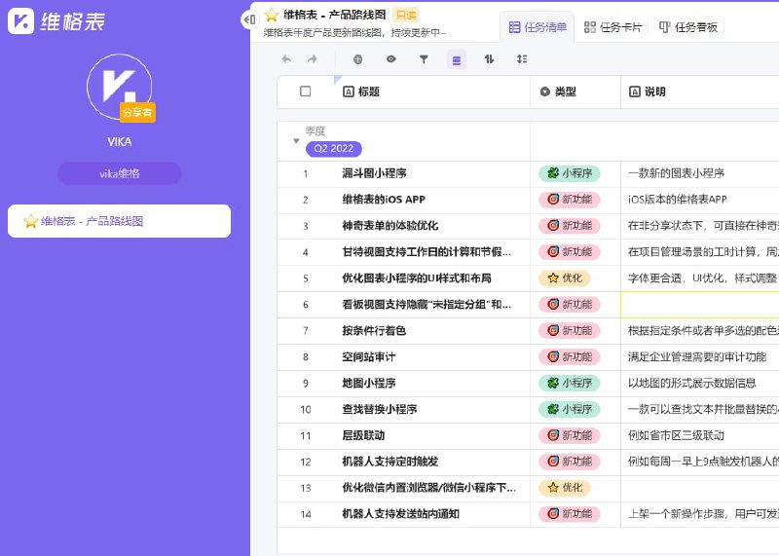Select row 12 title 机器人支持定时触发
This screenshot has width=779, height=556.
click(x=390, y=462)
